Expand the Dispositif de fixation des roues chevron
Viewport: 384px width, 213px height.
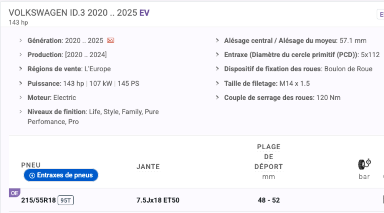(x=217, y=69)
